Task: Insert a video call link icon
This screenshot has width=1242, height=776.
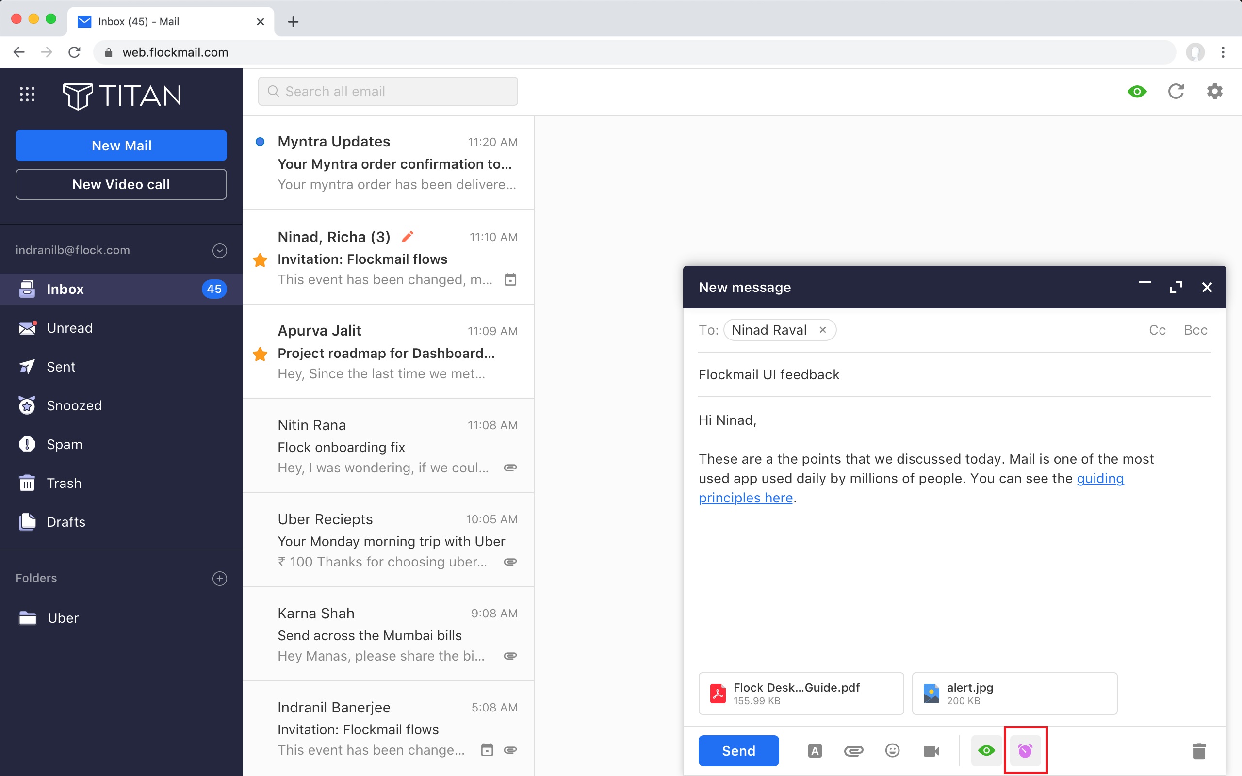Action: click(x=931, y=751)
